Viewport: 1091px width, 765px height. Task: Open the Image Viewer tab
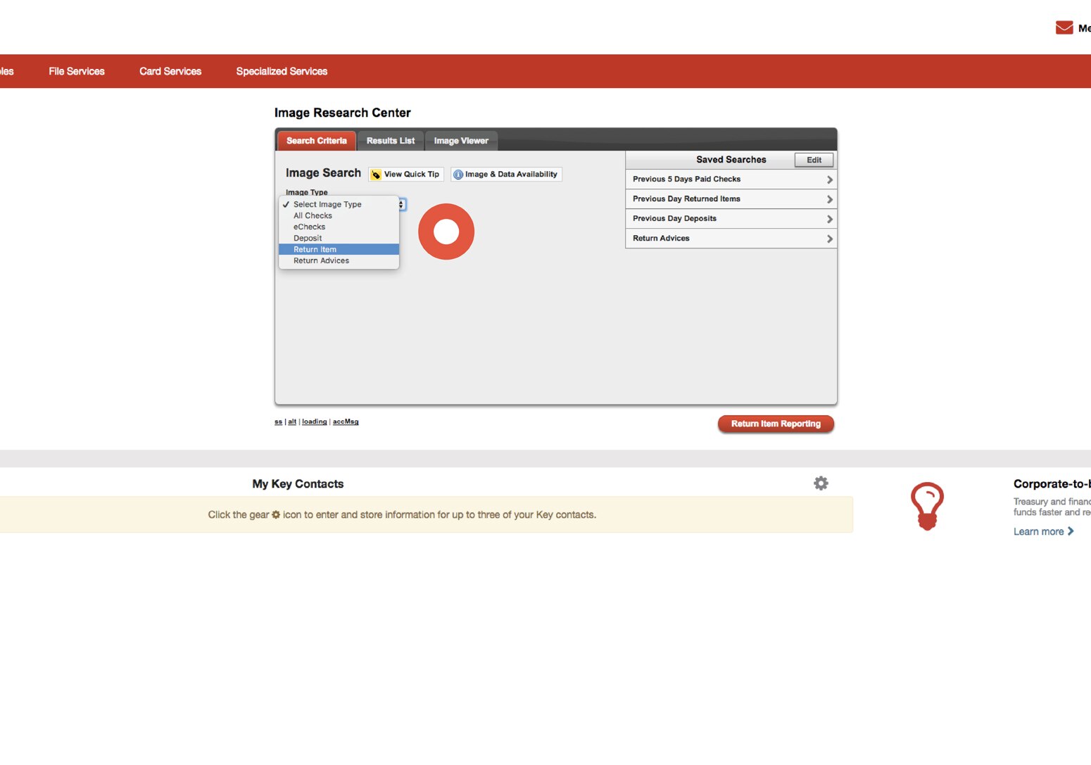click(461, 140)
